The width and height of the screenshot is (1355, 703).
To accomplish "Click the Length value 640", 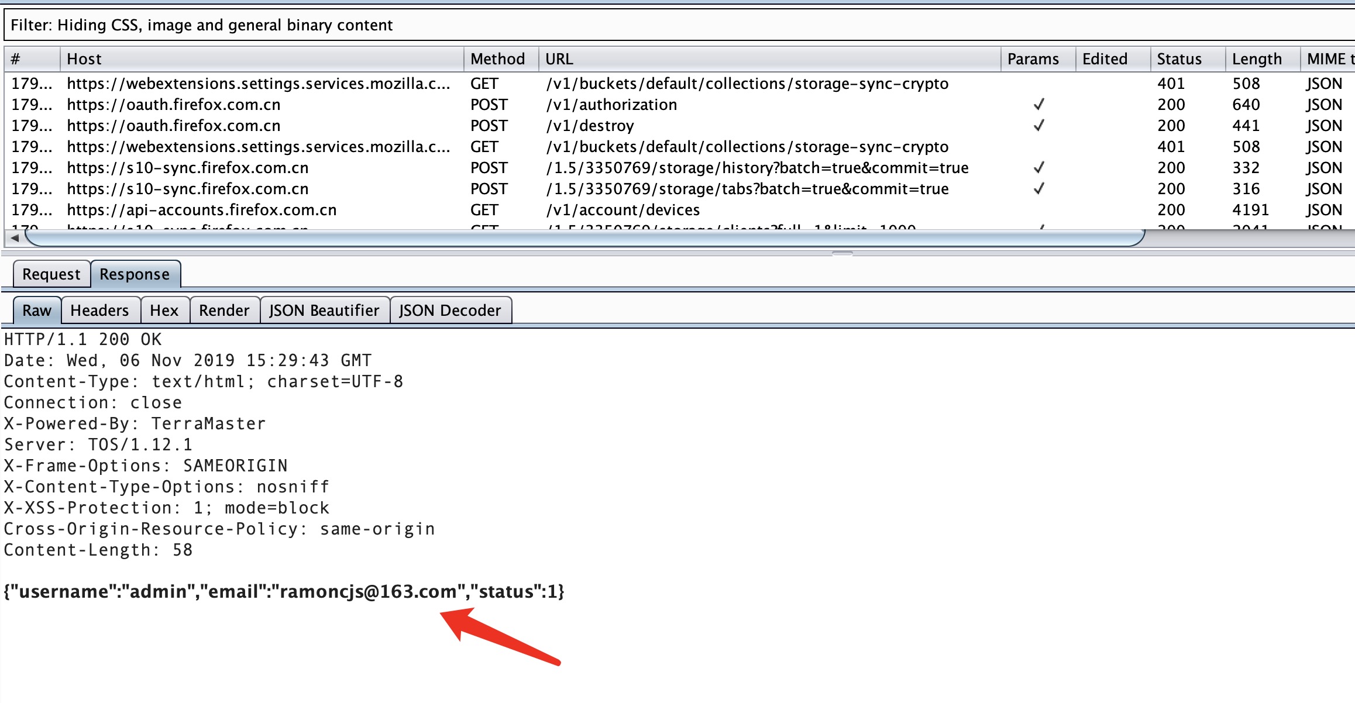I will tap(1246, 105).
